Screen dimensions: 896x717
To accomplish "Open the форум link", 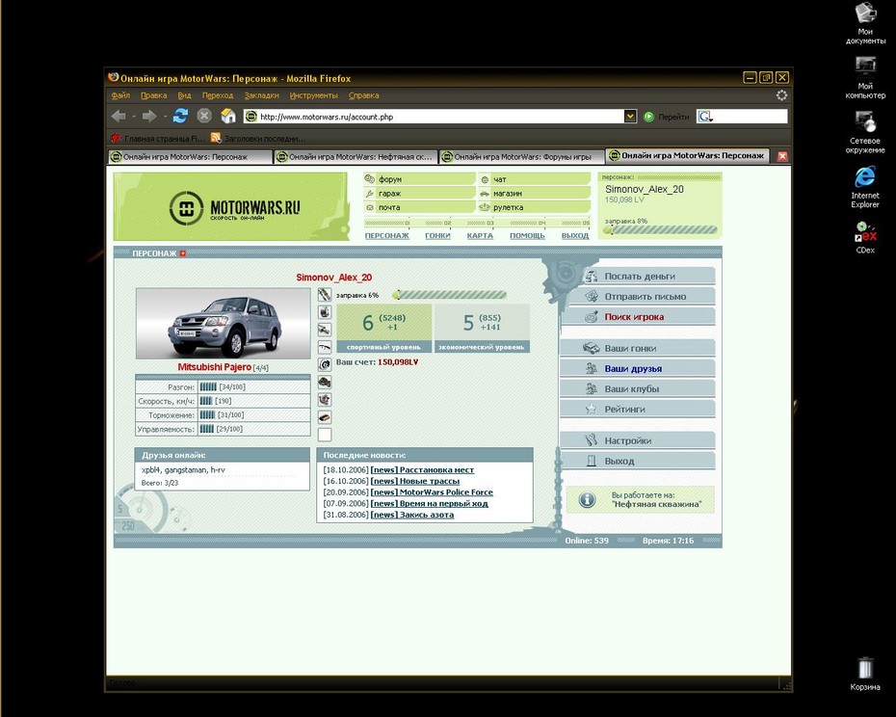I will 419,179.
